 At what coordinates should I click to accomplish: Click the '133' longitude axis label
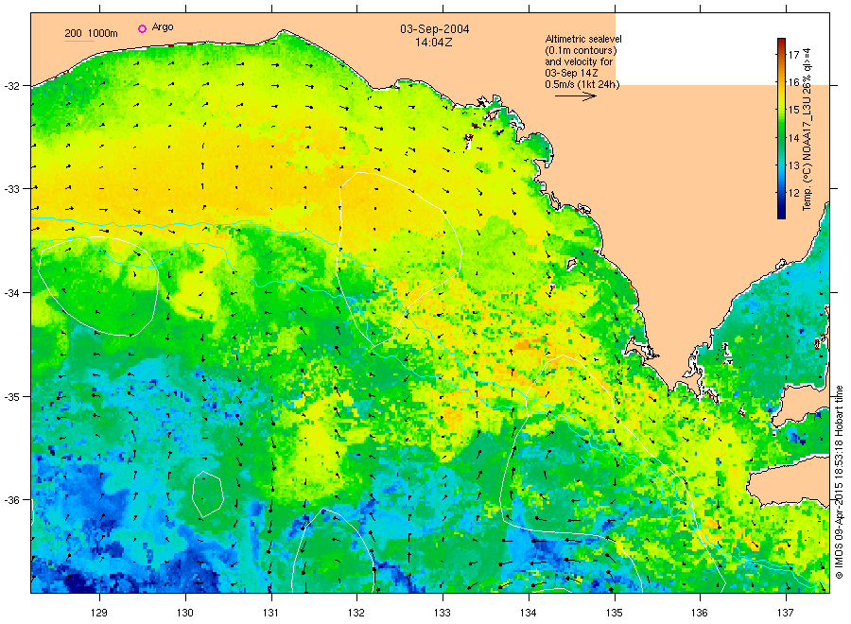point(443,613)
